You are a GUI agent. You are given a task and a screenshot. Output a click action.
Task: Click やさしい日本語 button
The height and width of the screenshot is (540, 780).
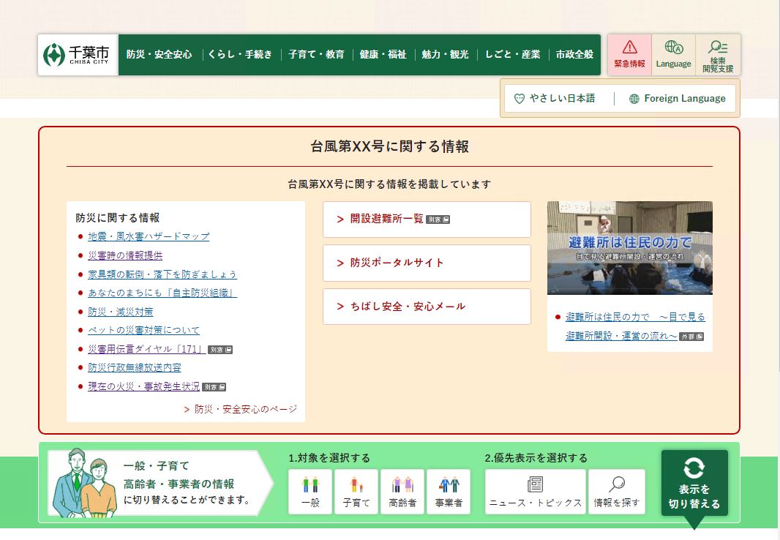point(555,98)
